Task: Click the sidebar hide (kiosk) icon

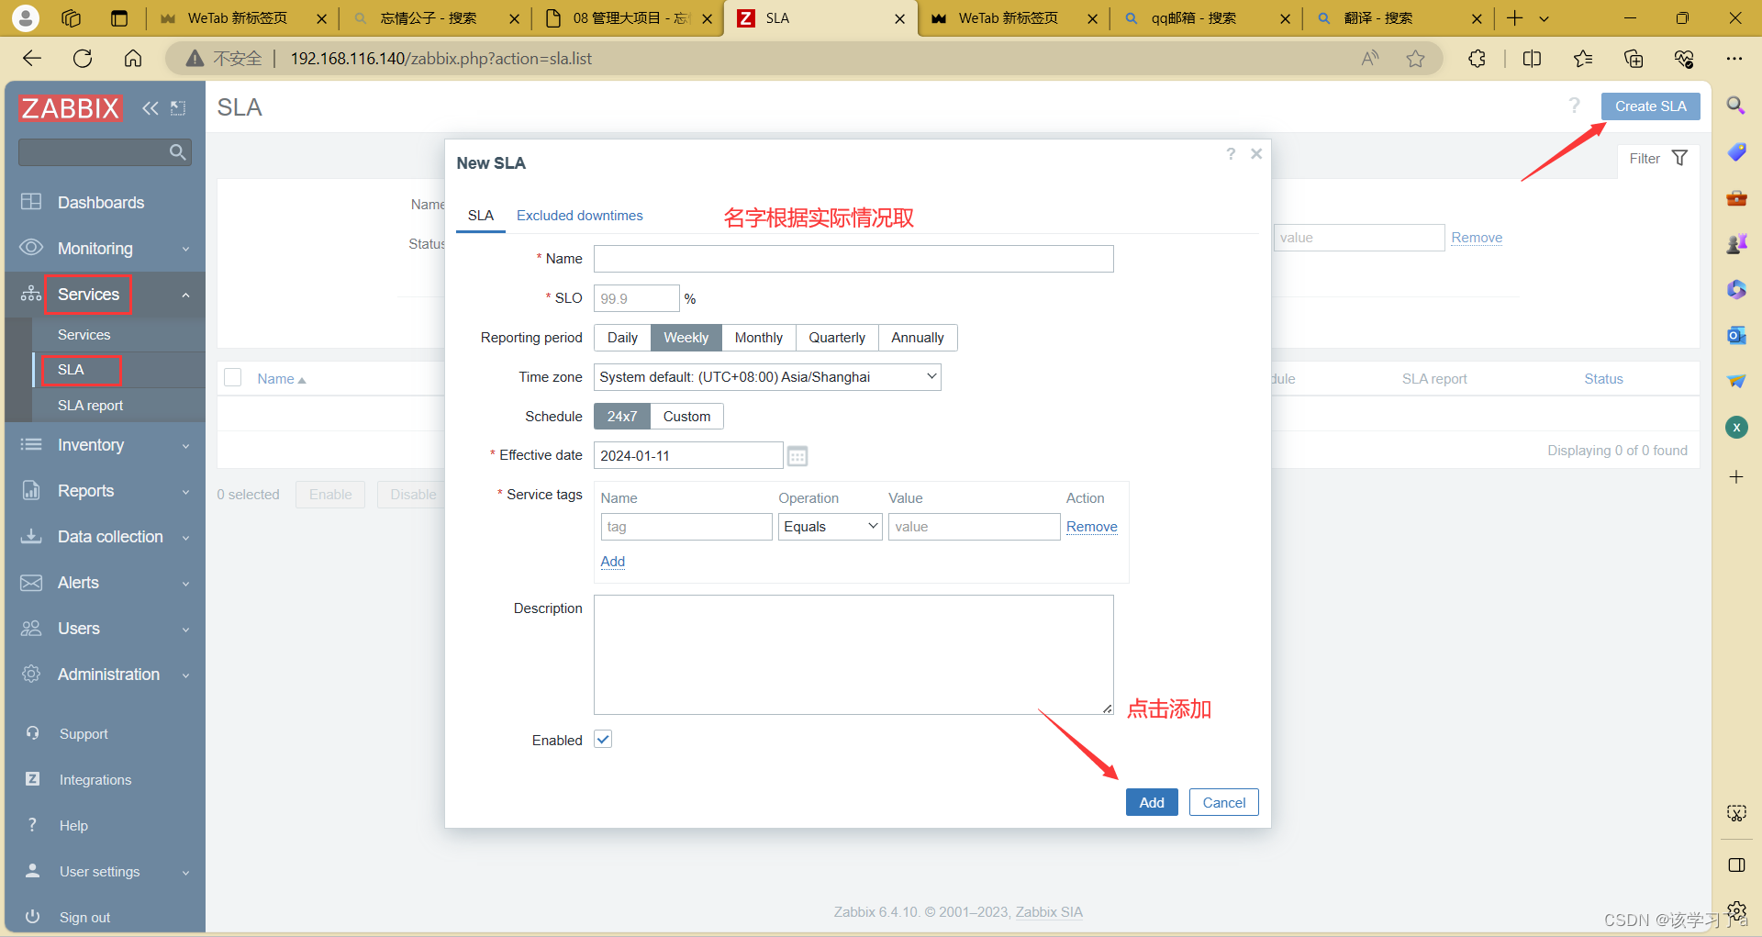Action: point(179,108)
